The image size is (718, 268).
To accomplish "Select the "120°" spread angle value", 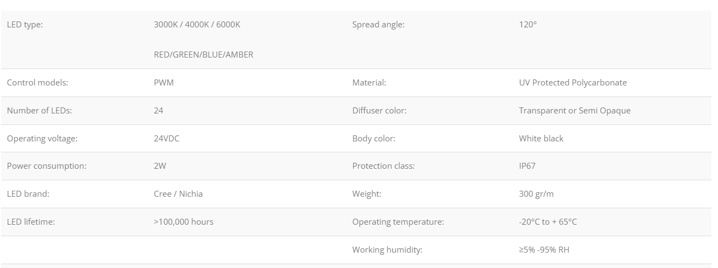I will click(x=528, y=25).
